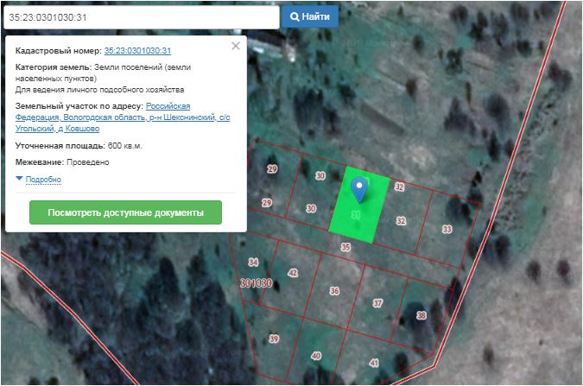This screenshot has width=583, height=386.
Task: Select the green highlighted parcel 31
Action: [x=354, y=216]
